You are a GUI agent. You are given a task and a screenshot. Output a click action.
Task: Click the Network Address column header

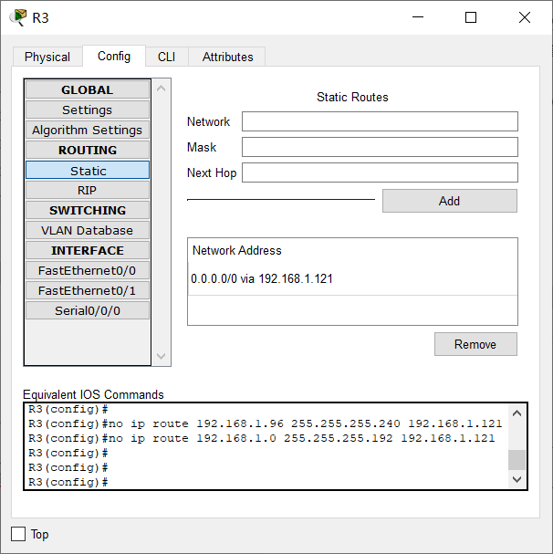coord(236,250)
